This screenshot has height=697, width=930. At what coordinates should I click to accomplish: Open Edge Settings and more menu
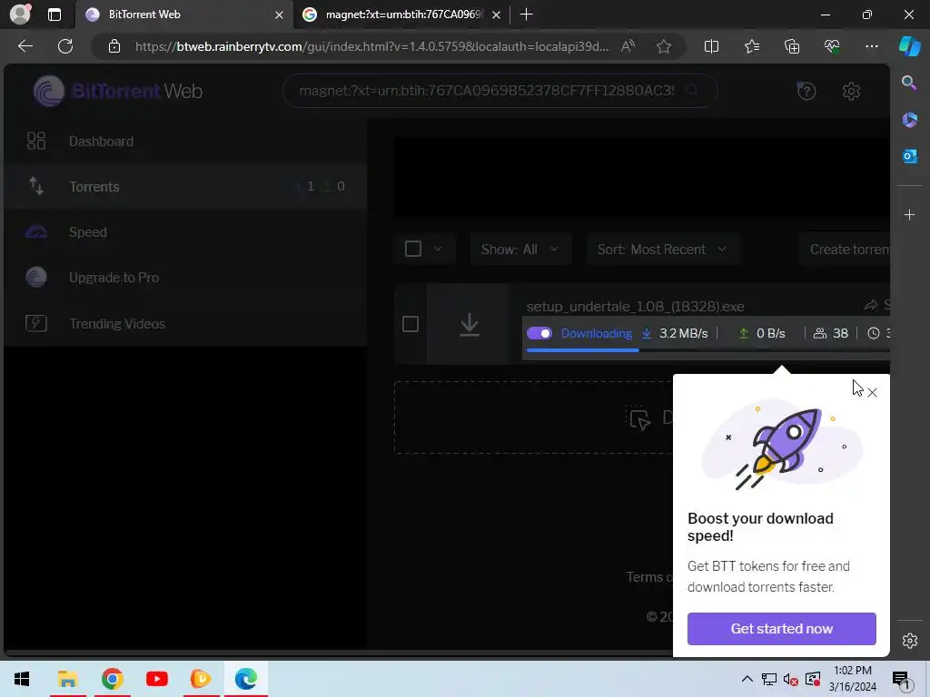tap(871, 46)
